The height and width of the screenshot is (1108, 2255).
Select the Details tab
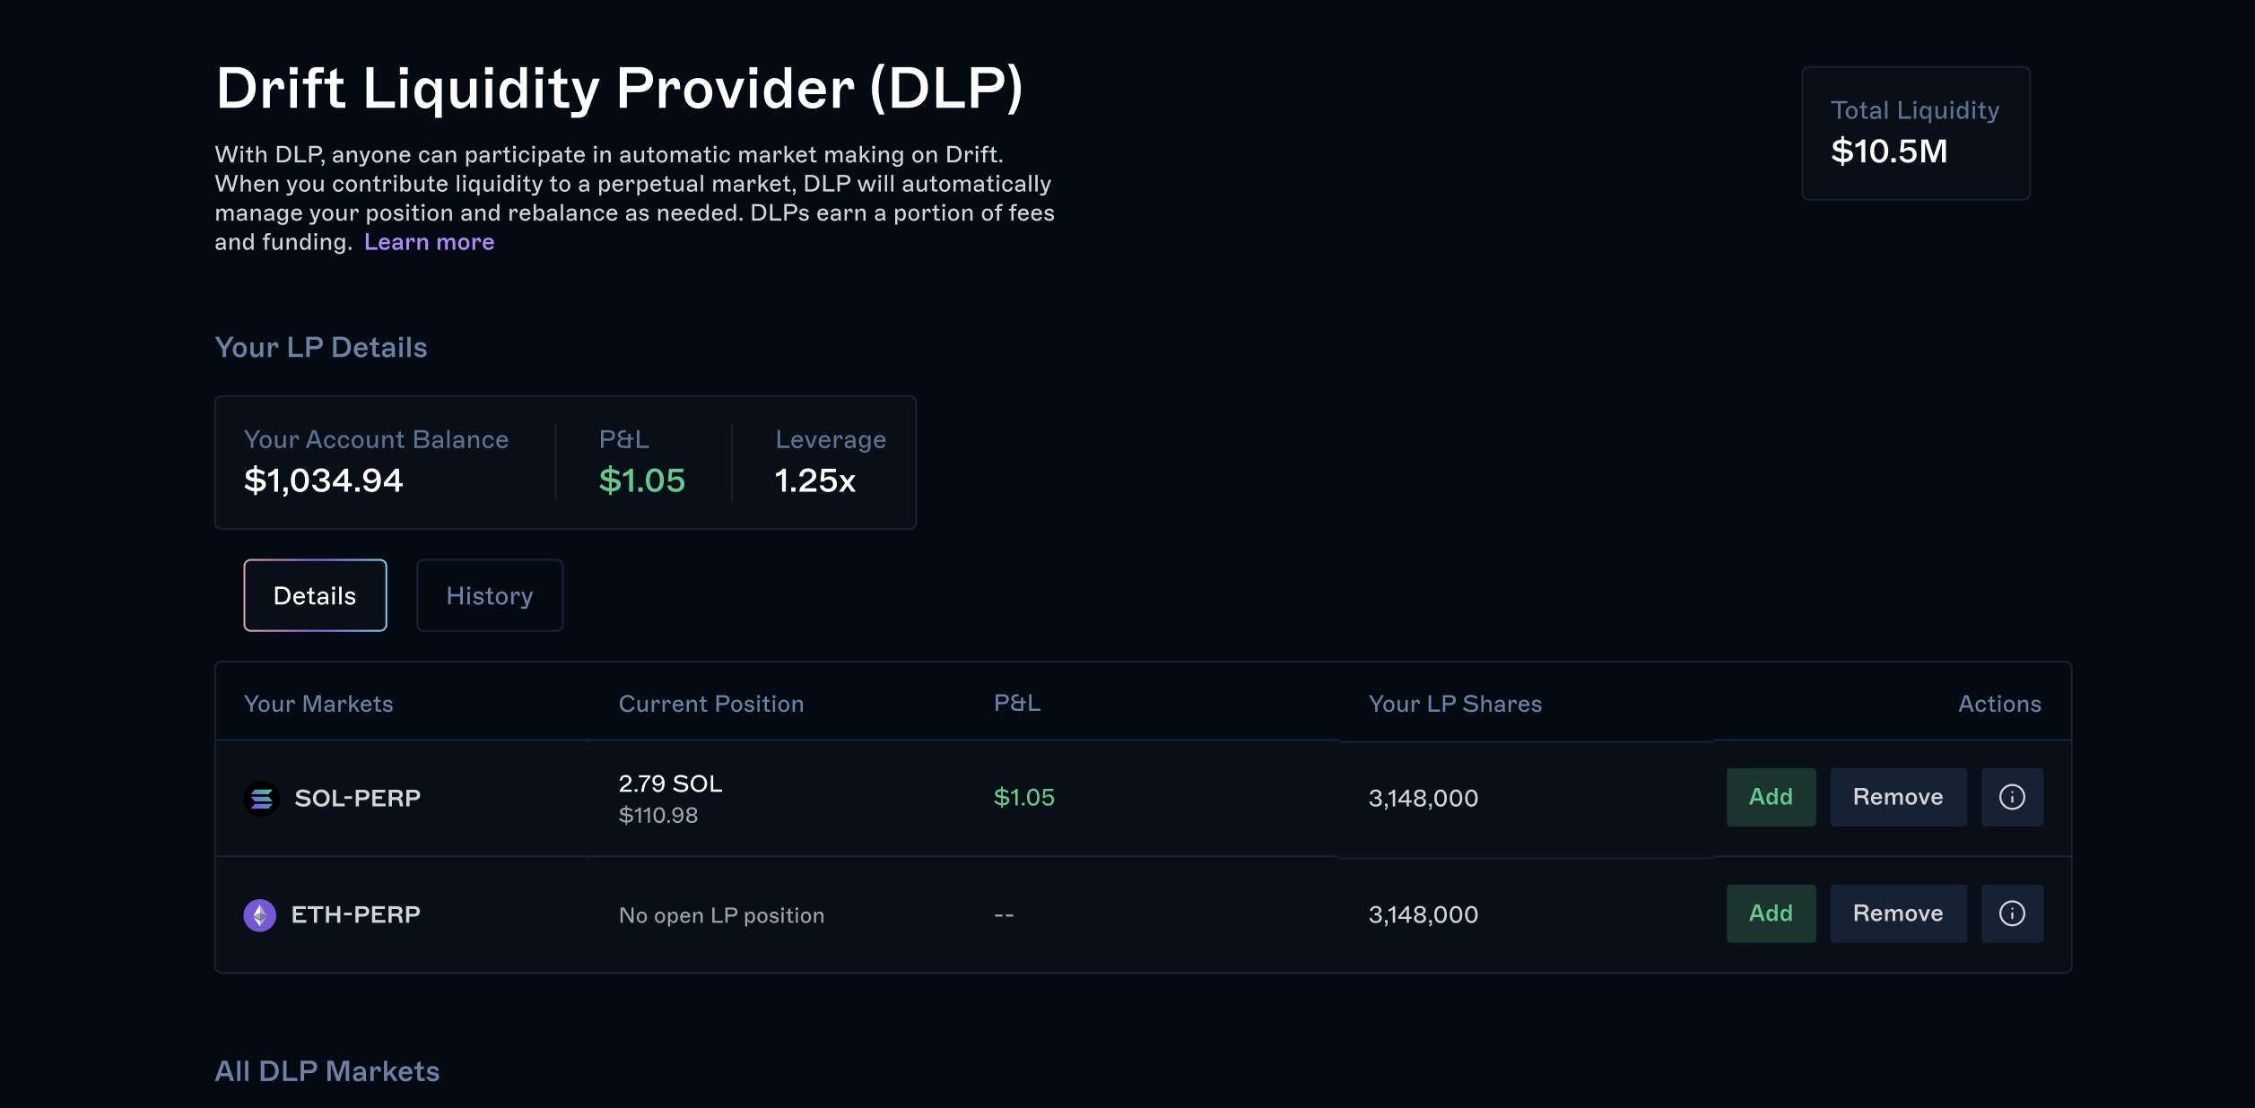pyautogui.click(x=315, y=595)
